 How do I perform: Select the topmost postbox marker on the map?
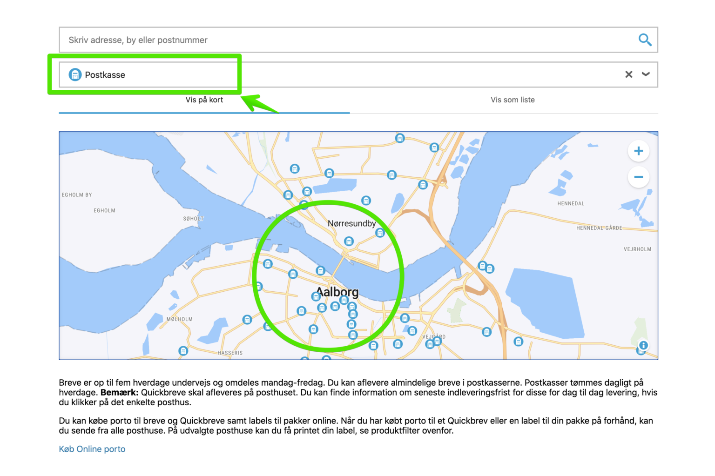(x=399, y=138)
